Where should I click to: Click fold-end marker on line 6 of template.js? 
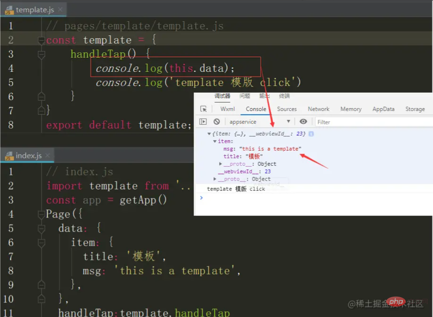coord(41,96)
